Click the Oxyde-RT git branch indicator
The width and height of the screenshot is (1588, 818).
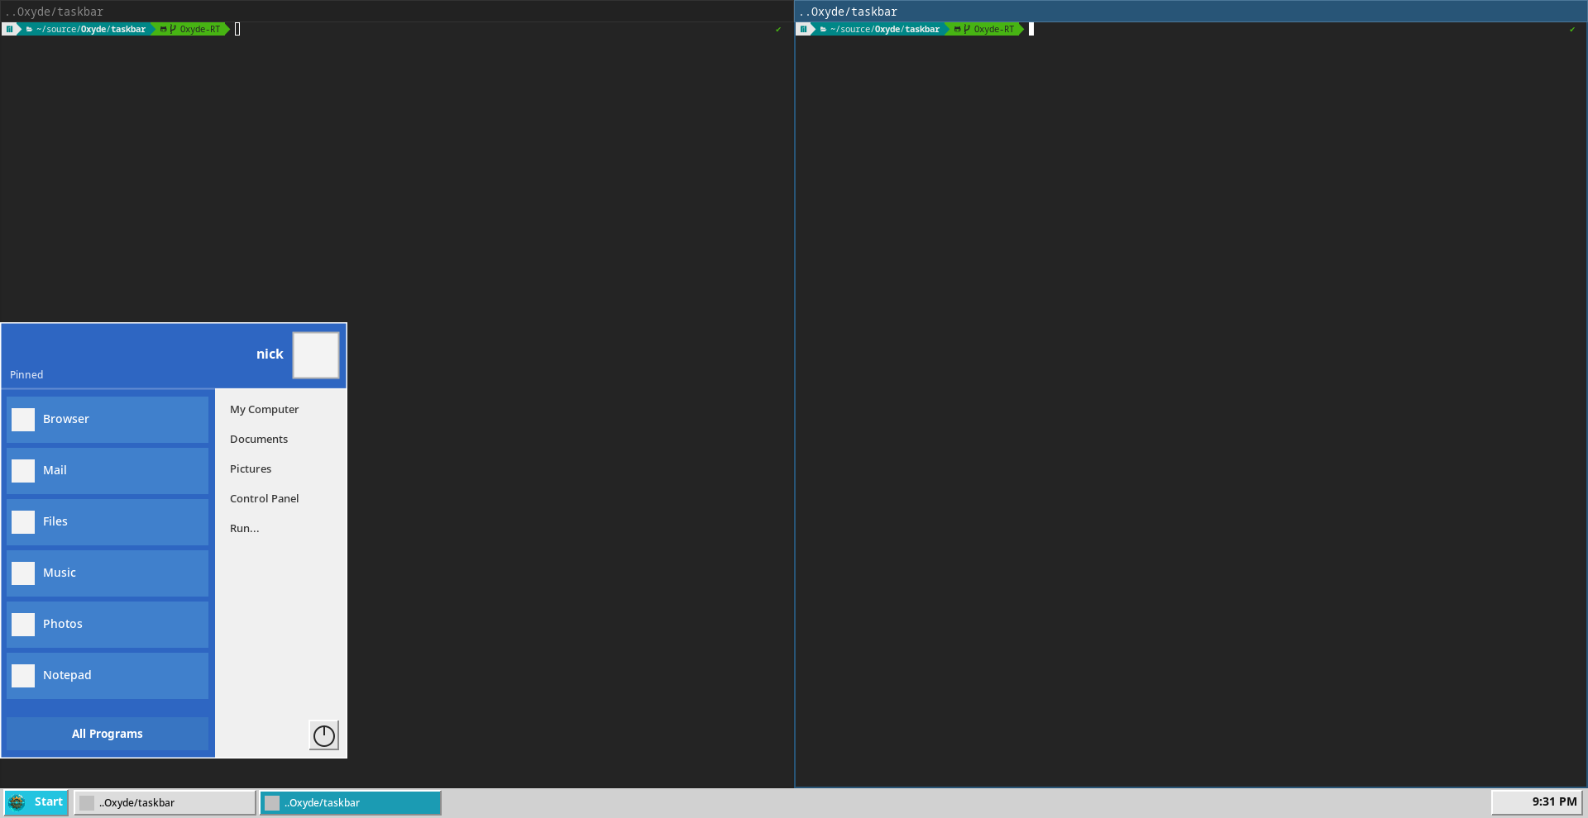pos(192,29)
